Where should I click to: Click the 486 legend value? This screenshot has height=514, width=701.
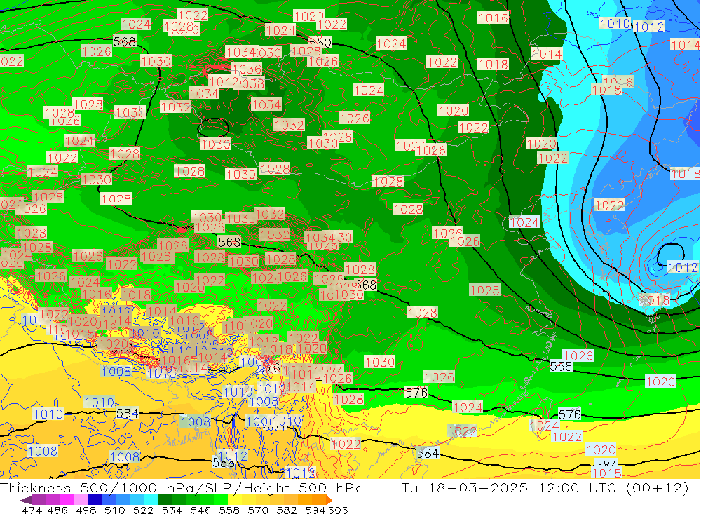coord(57,510)
